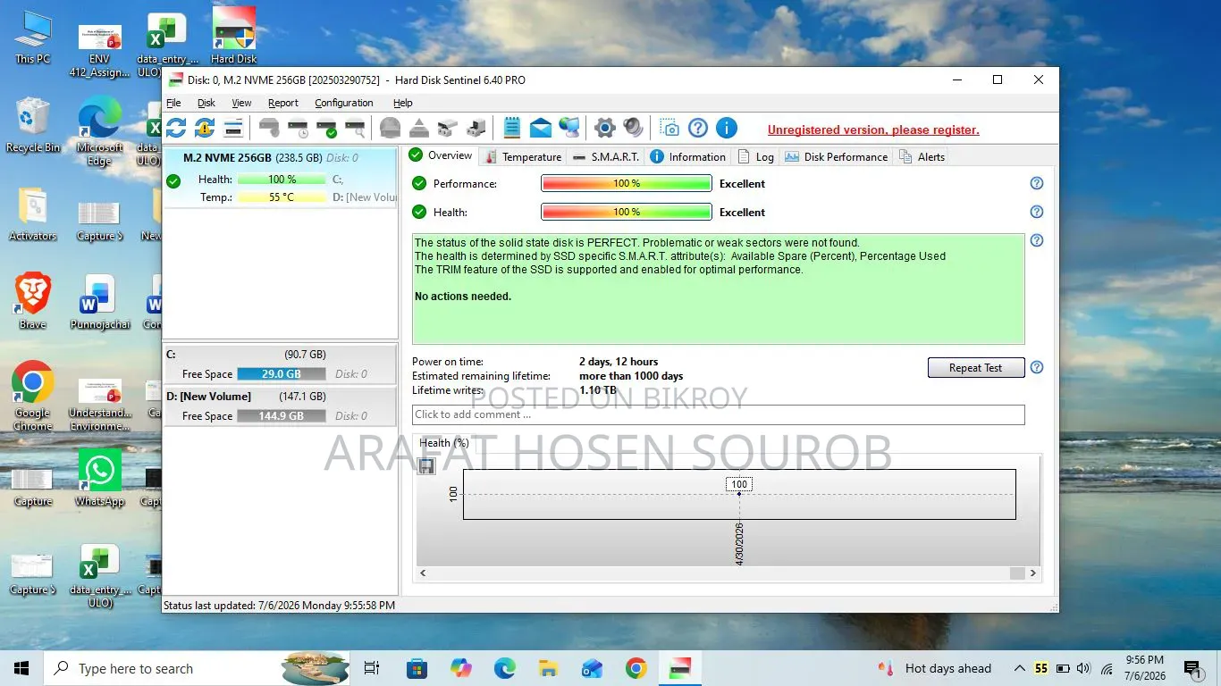Open the File menu
The image size is (1221, 686).
click(173, 103)
